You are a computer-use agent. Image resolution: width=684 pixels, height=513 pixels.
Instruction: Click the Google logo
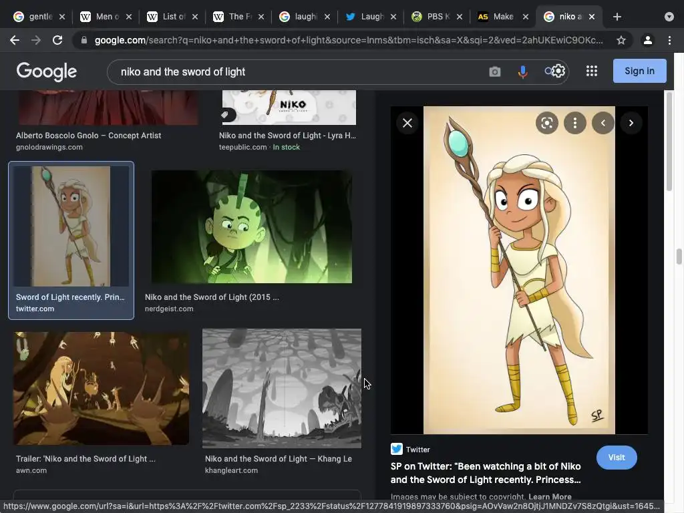(46, 71)
